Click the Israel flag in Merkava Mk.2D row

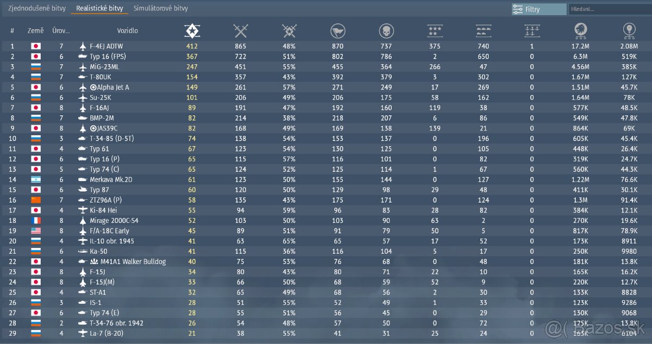coord(36,179)
